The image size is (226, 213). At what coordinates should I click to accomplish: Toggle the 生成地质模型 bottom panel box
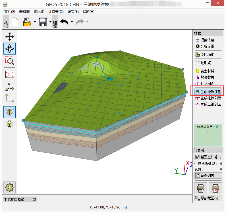point(34,199)
